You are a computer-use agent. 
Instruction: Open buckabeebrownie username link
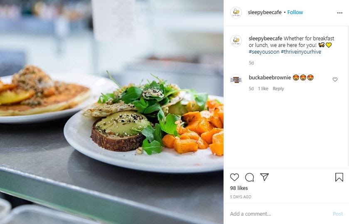click(x=270, y=77)
